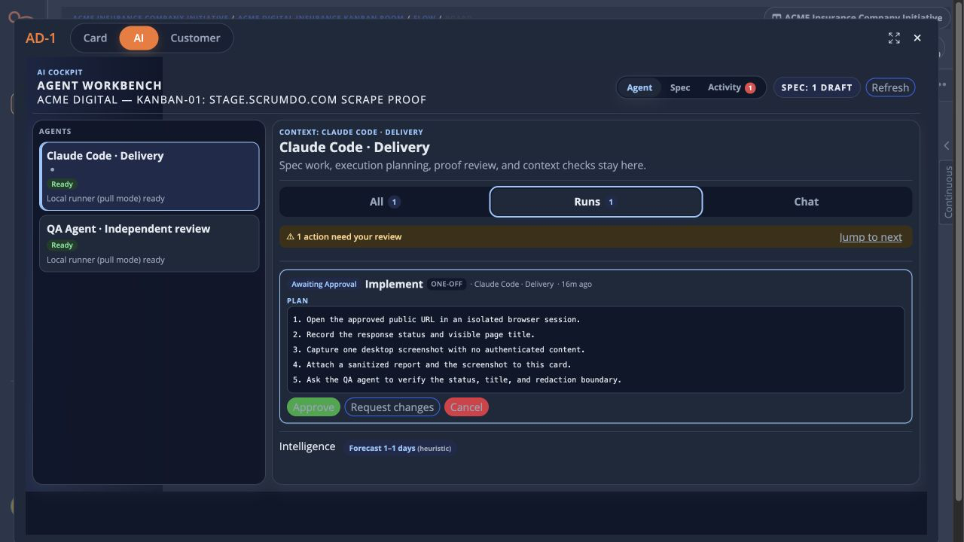Click the AD-1 card identifier
The image size is (964, 542).
coord(41,38)
